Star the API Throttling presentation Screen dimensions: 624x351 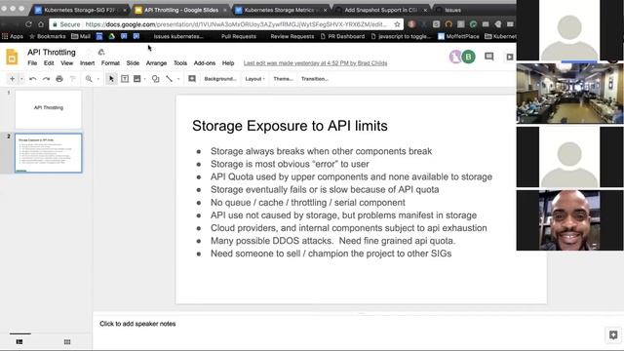pos(89,52)
